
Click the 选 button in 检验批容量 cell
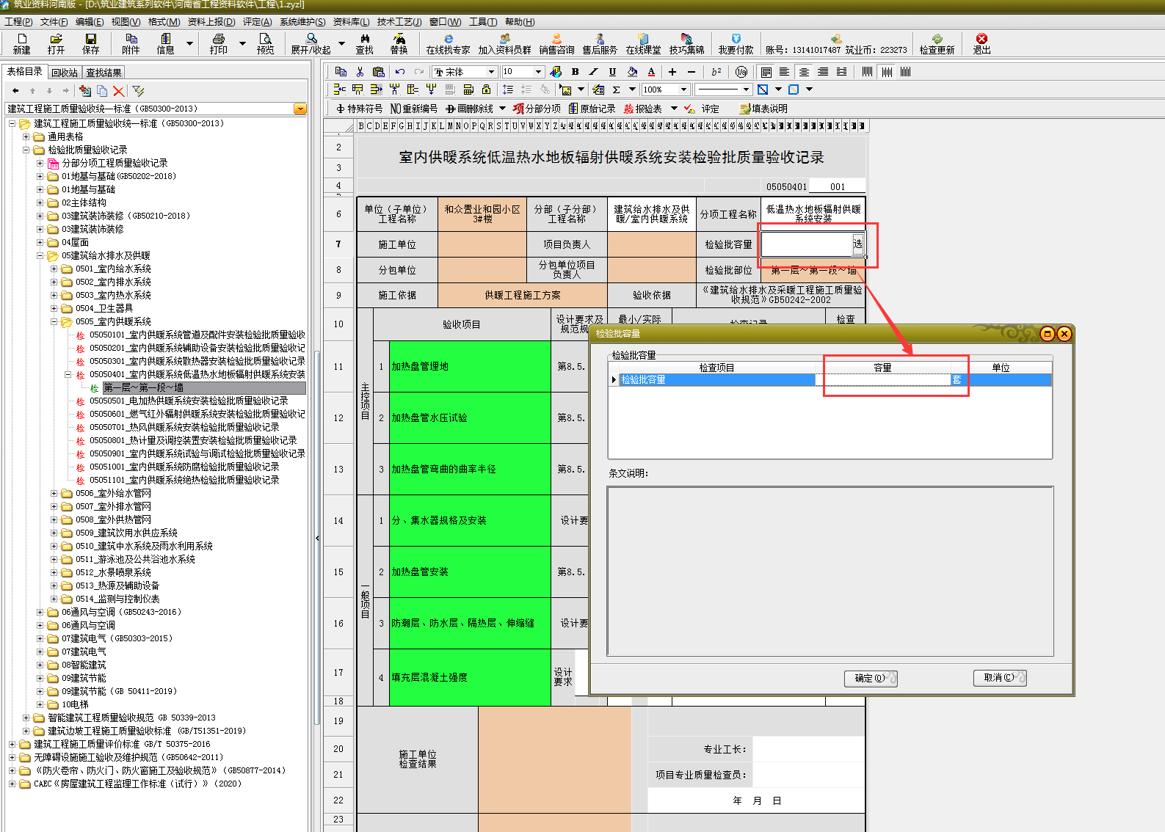tap(857, 244)
